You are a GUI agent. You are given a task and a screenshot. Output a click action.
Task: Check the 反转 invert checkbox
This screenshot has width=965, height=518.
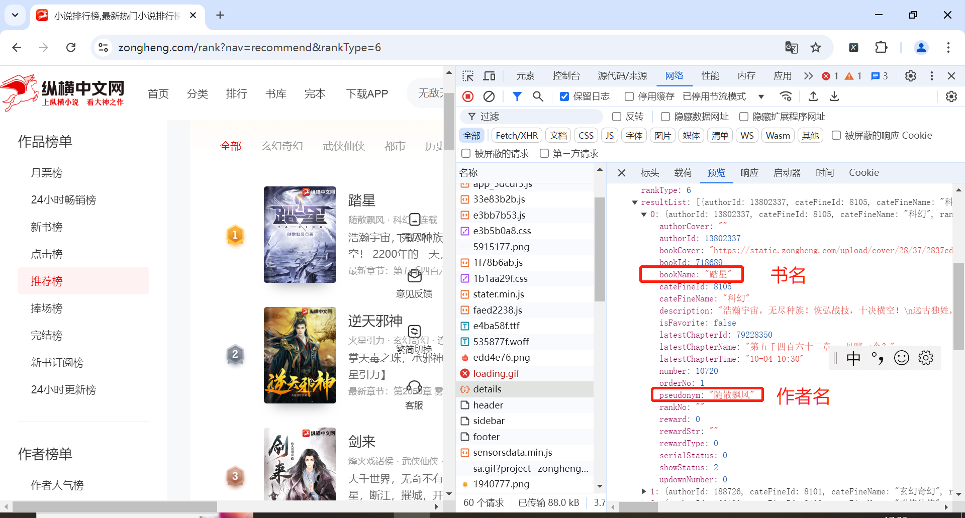[617, 117]
